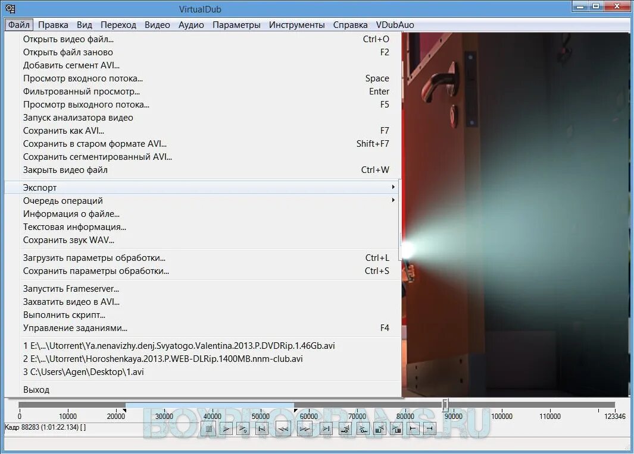The height and width of the screenshot is (454, 634).
Task: Open the Аудио menu
Action: click(x=191, y=24)
